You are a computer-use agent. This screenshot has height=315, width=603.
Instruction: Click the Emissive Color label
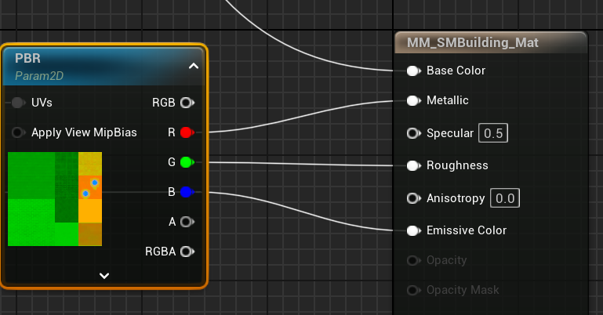point(467,230)
